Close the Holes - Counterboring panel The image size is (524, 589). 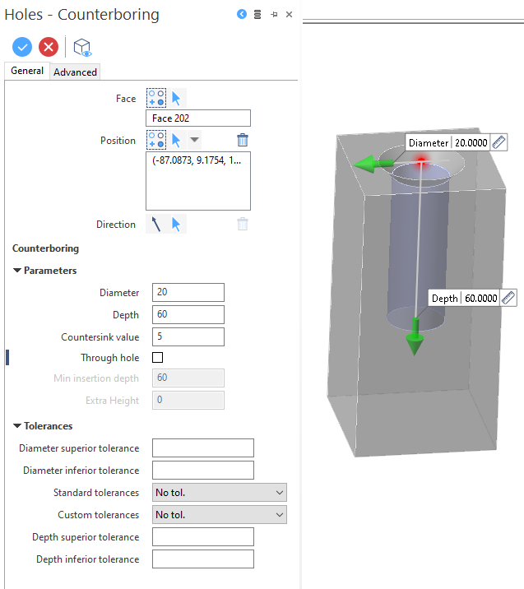[289, 14]
